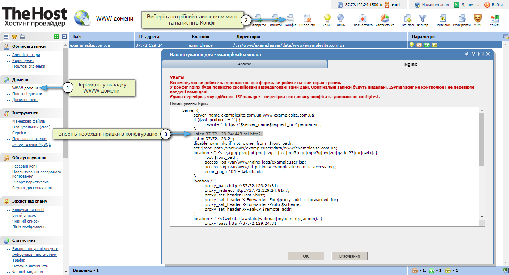
Task: Sort the table by the Директорія column header
Action: [320, 37]
